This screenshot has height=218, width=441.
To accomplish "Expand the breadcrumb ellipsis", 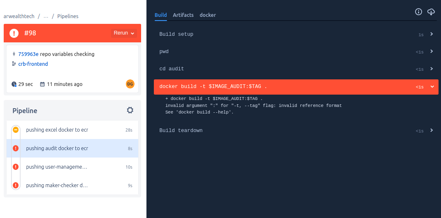I will tap(46, 16).
